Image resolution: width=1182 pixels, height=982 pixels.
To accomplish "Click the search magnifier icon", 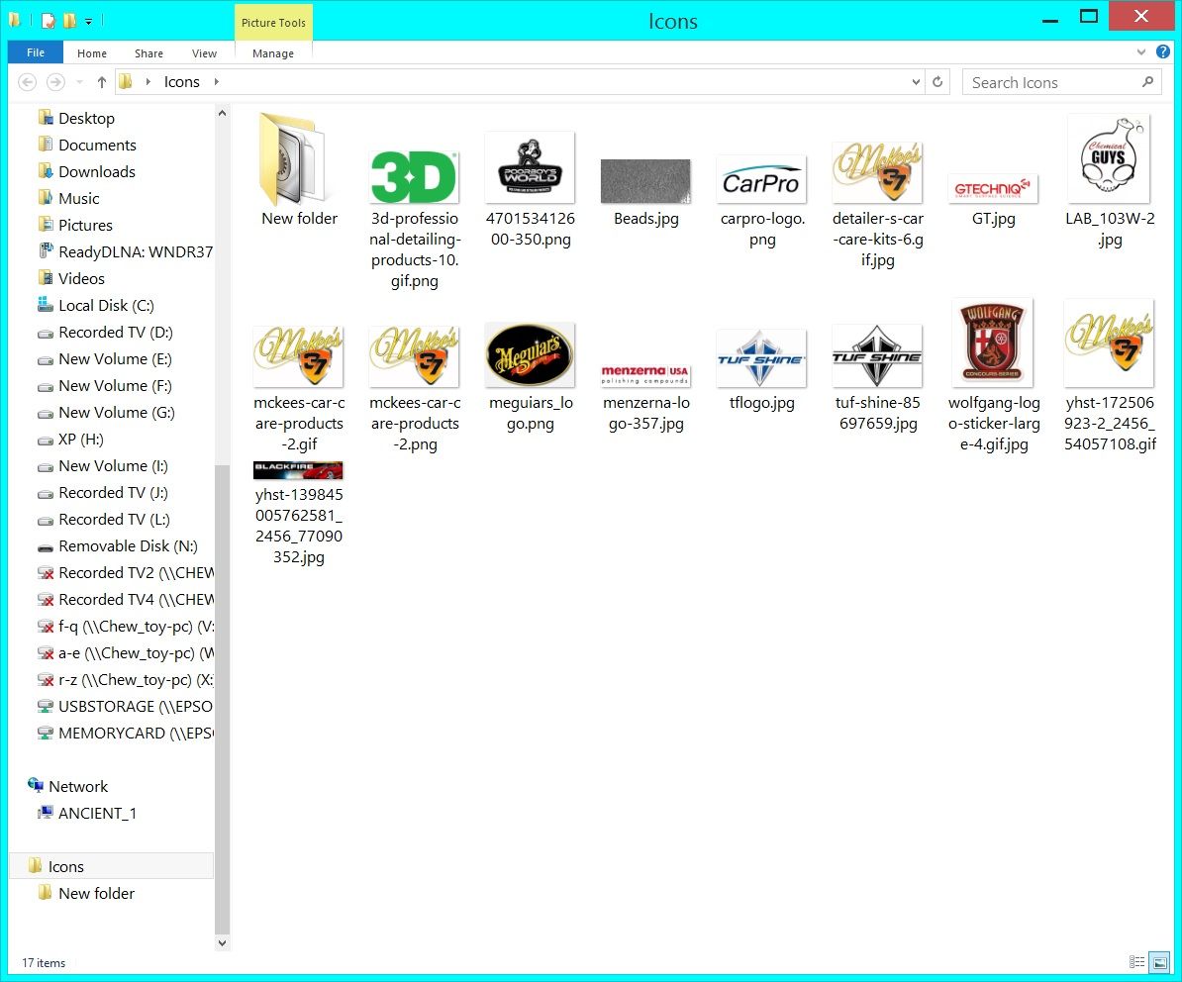I will tap(1147, 82).
